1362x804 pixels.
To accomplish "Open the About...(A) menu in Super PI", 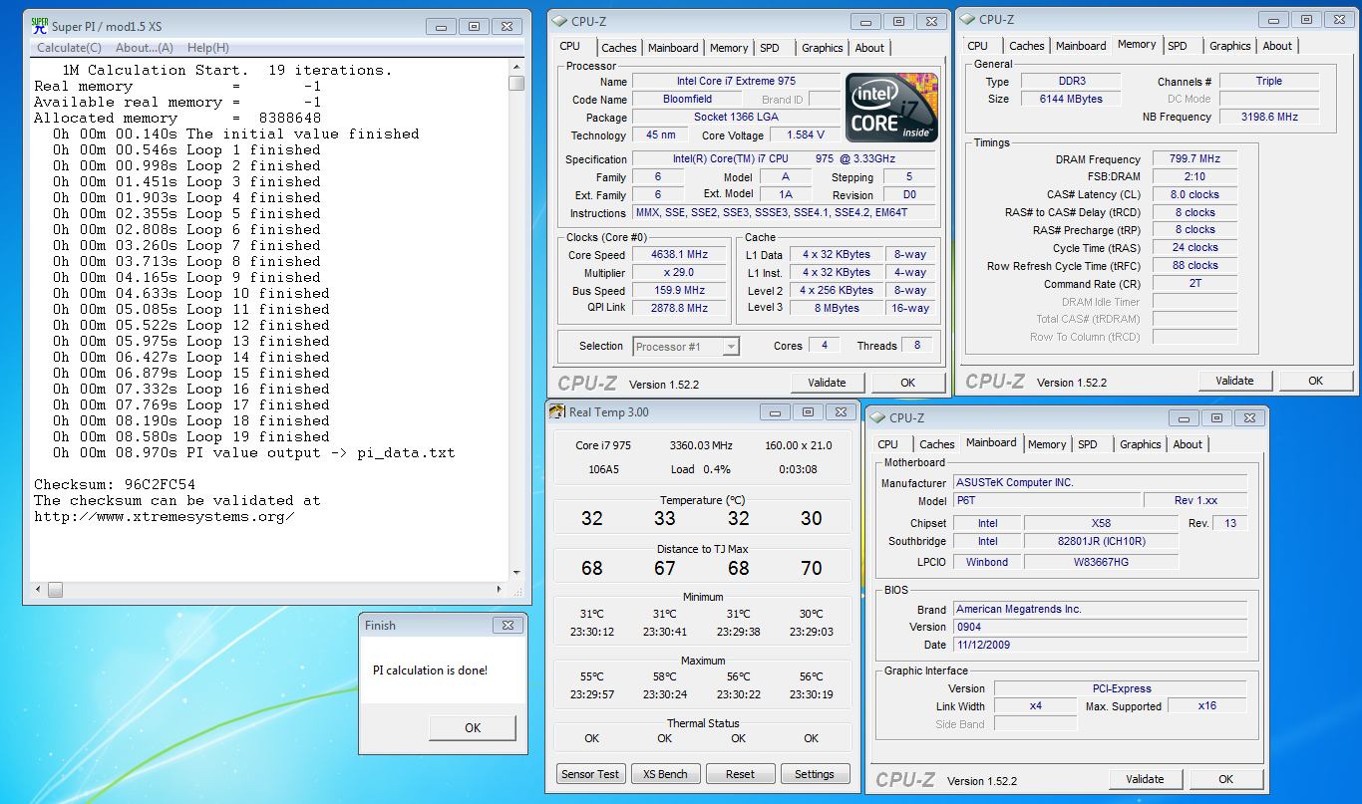I will point(145,48).
